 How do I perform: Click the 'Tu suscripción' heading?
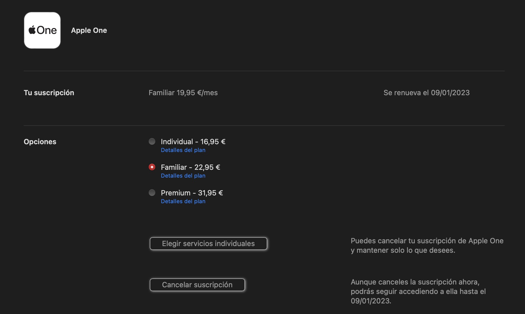[49, 93]
